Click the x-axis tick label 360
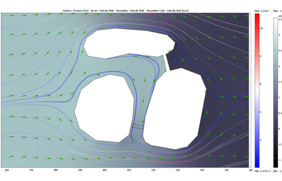This screenshot has height=181, width=282. tap(251, 170)
